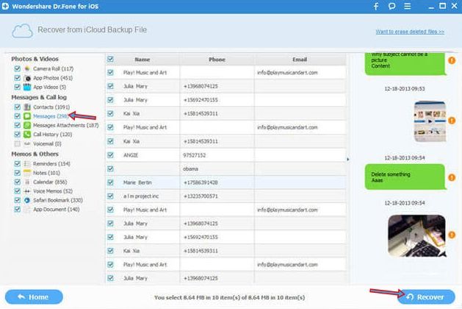Select the Call History (120) category
The width and height of the screenshot is (462, 309).
(52, 135)
